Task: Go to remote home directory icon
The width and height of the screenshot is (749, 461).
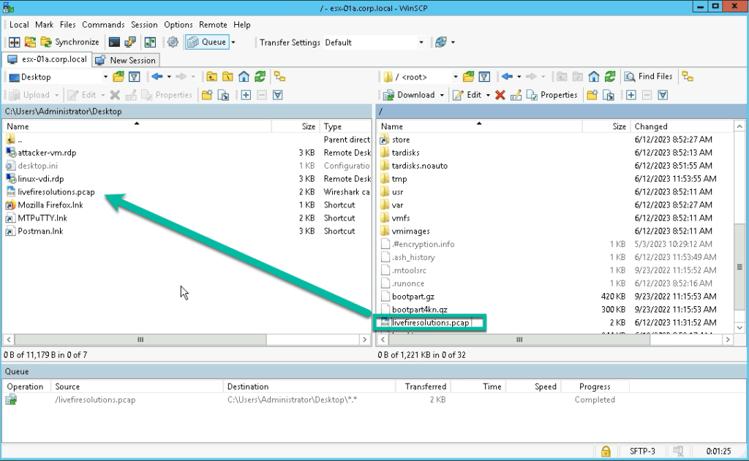Action: click(x=594, y=77)
